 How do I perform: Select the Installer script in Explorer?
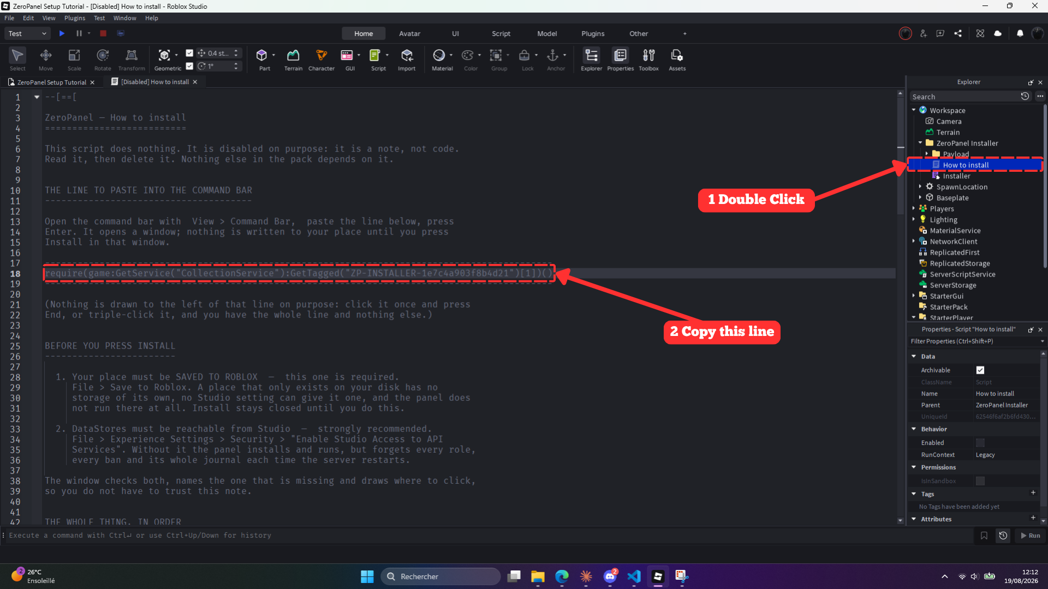pyautogui.click(x=956, y=176)
